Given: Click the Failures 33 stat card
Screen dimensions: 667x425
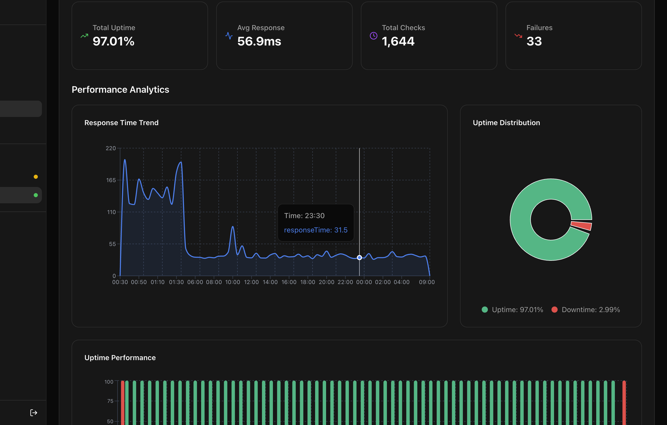Looking at the screenshot, I should (x=573, y=36).
